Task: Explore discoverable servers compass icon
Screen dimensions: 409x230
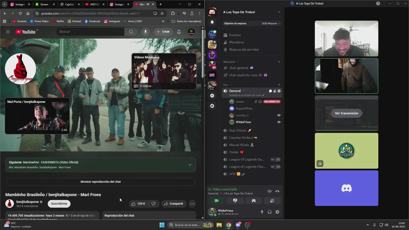Action: [212, 106]
